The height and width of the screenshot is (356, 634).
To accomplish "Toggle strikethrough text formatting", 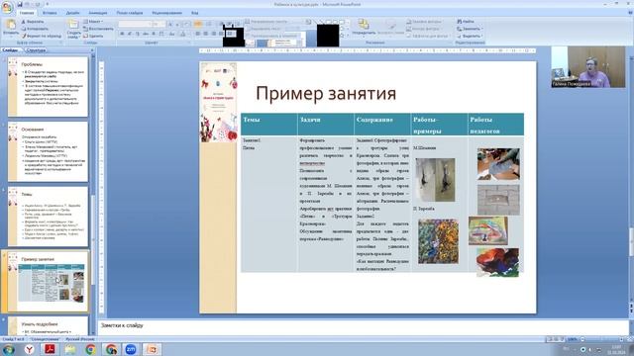I will tap(146, 34).
